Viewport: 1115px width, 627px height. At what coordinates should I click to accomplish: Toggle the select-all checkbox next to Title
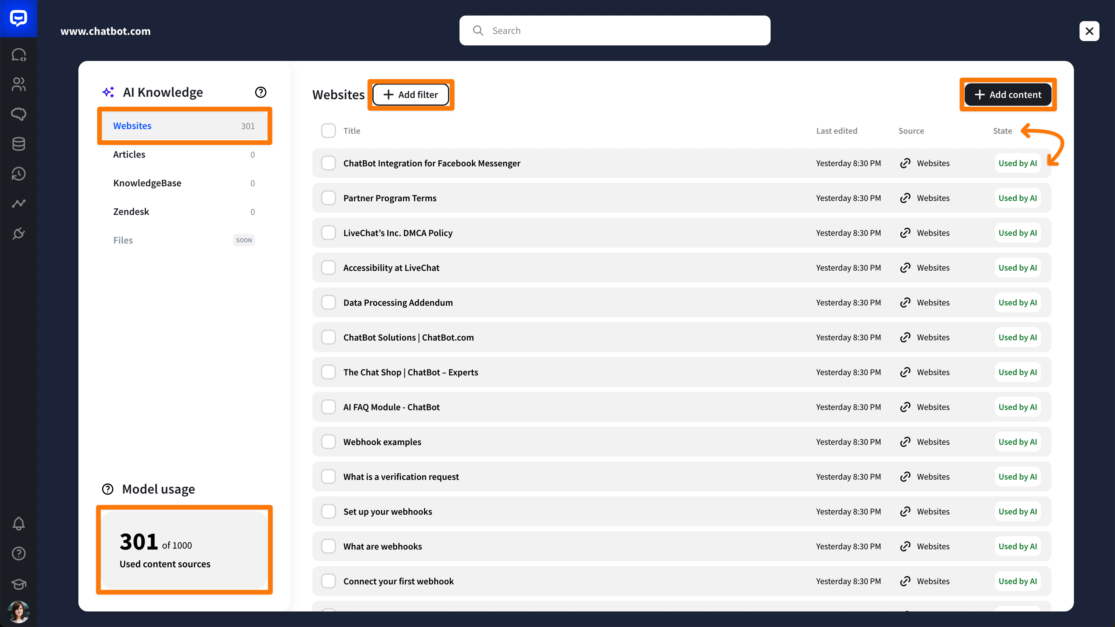(329, 131)
